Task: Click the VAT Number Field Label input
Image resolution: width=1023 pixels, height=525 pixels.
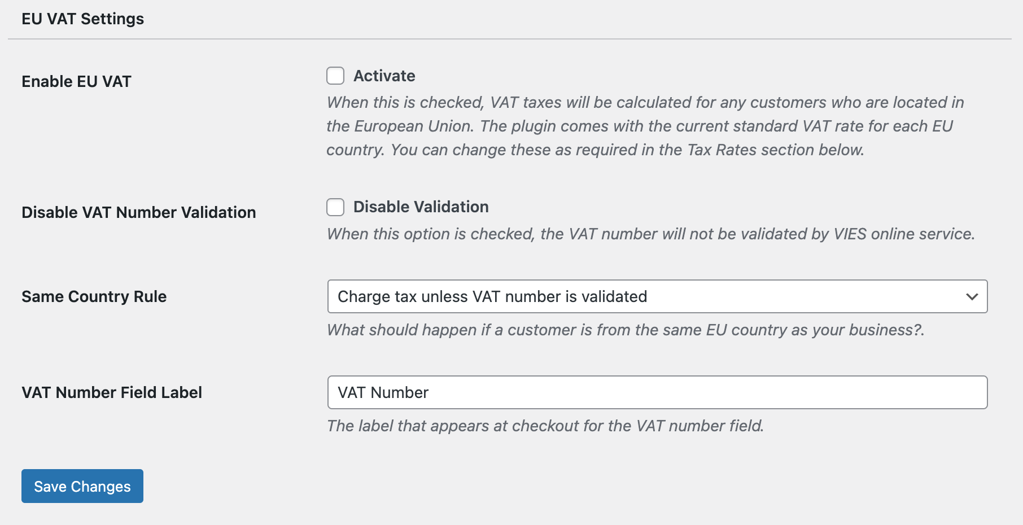Action: pos(657,392)
